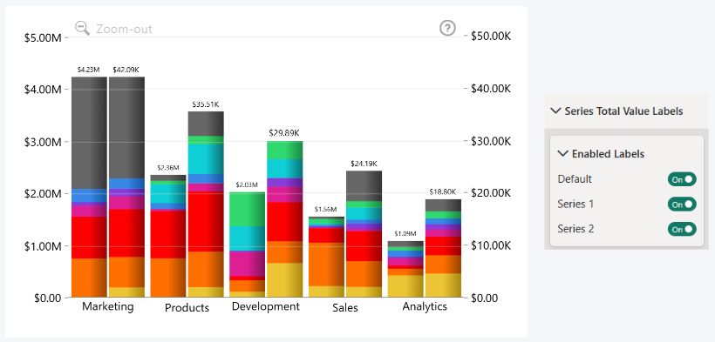The width and height of the screenshot is (715, 342).
Task: Select the orange segment of the Sales $1.56M bar
Action: pyautogui.click(x=326, y=265)
